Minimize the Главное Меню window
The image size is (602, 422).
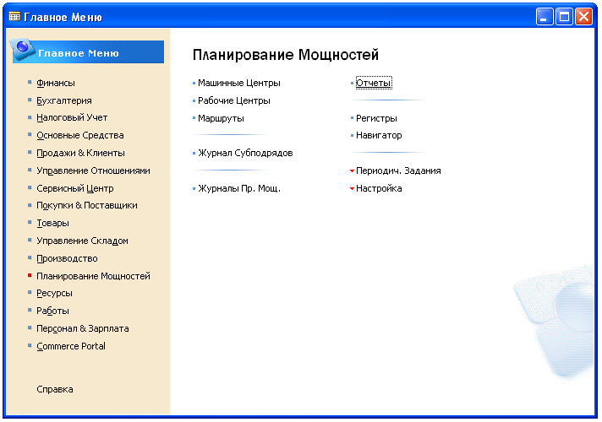pos(544,17)
